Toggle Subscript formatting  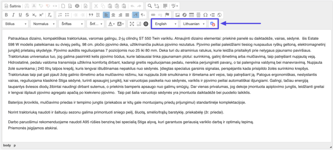(34, 15)
